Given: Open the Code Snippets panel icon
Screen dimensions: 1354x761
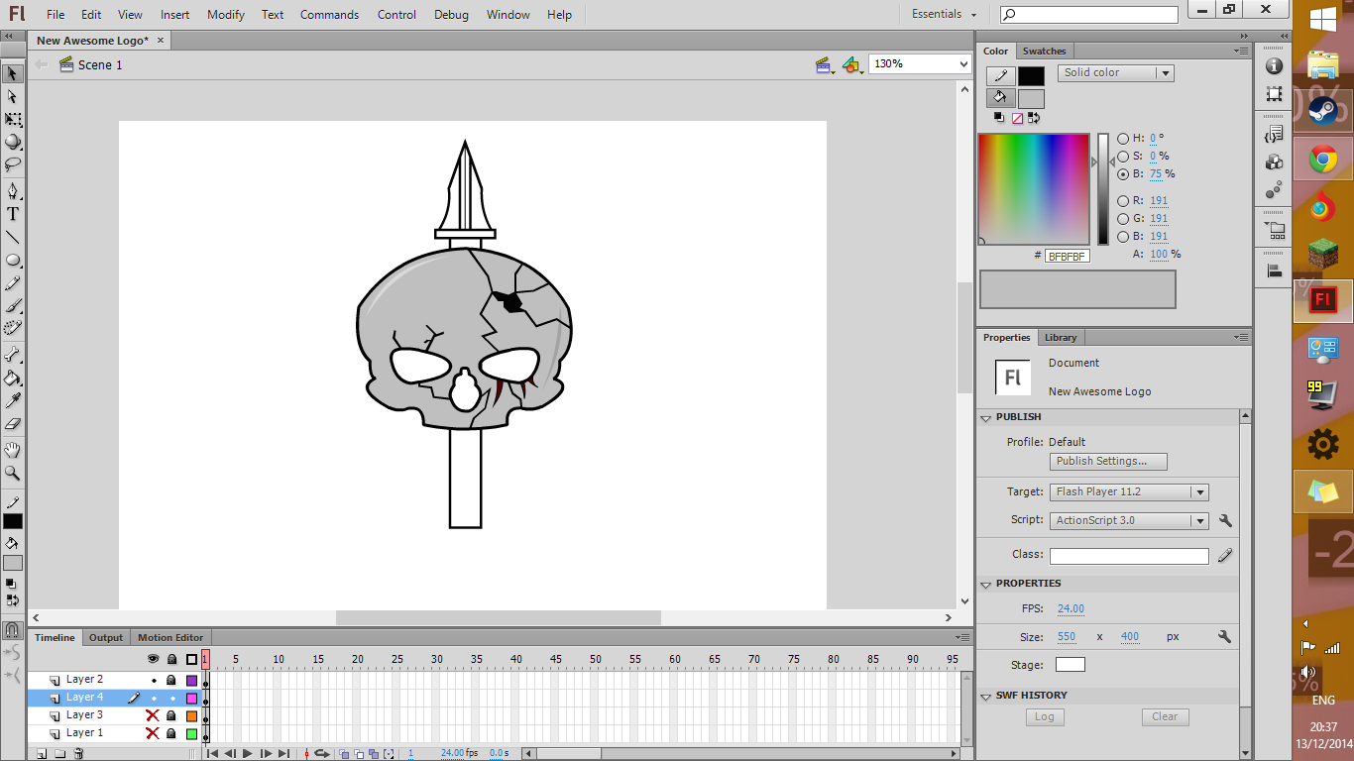Looking at the screenshot, I should [1275, 133].
